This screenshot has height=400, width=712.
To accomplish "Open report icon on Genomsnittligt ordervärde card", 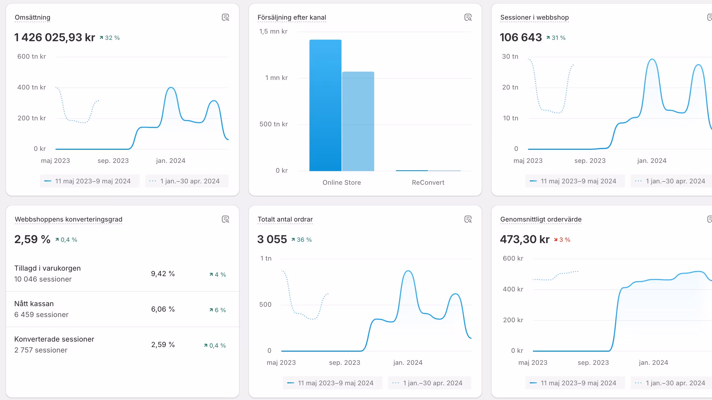I will click(x=709, y=219).
